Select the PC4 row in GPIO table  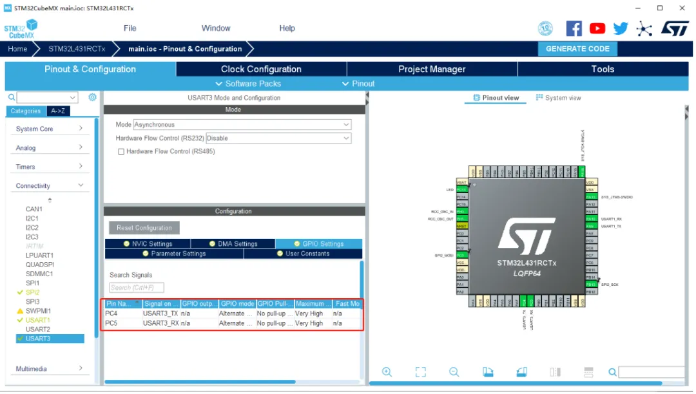point(233,314)
